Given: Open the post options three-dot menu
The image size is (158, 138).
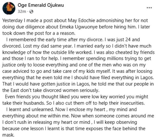Looking at the screenshot, I should 149,8.
